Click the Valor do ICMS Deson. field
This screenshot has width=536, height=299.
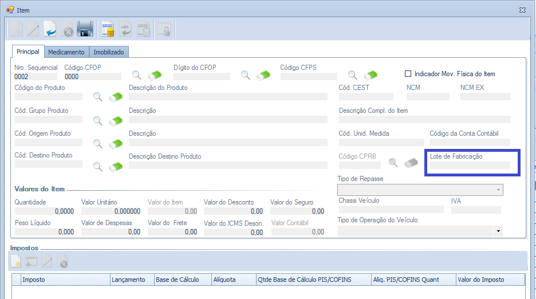pyautogui.click(x=234, y=232)
